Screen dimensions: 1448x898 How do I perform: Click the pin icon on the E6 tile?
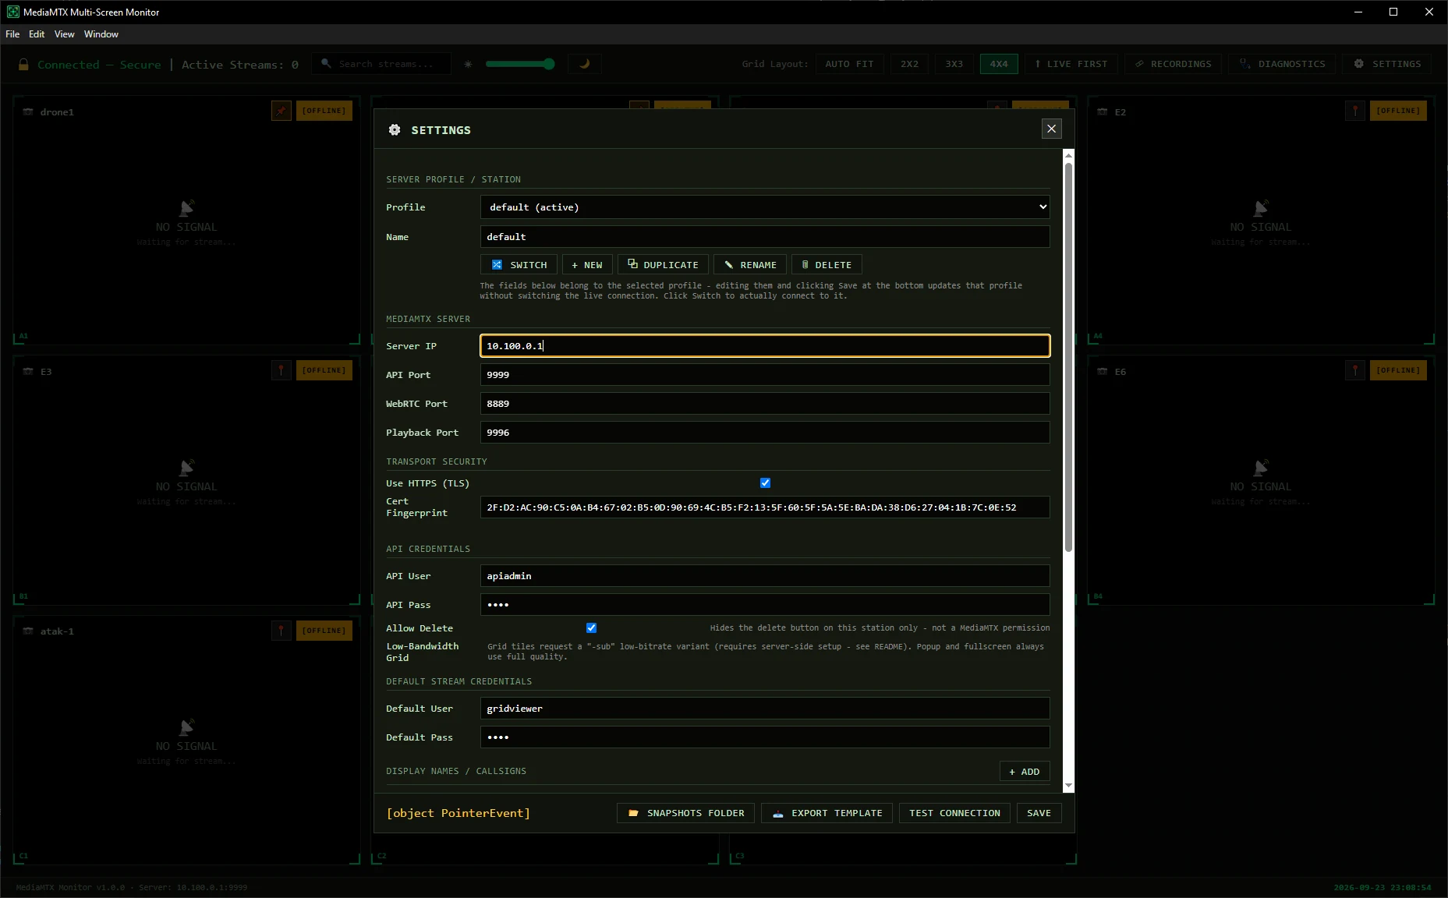click(1355, 370)
